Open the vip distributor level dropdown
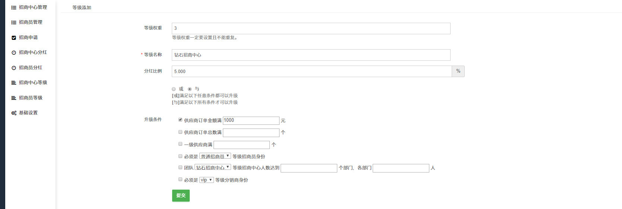The image size is (622, 209). click(206, 180)
